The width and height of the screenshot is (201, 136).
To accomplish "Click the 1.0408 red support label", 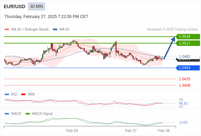I will click(184, 85).
